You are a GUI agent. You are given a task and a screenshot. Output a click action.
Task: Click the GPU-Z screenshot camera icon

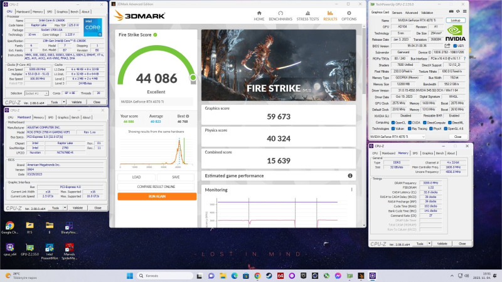pyautogui.click(x=451, y=11)
